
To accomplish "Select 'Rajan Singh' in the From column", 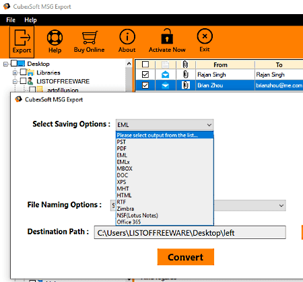I will tap(211, 75).
